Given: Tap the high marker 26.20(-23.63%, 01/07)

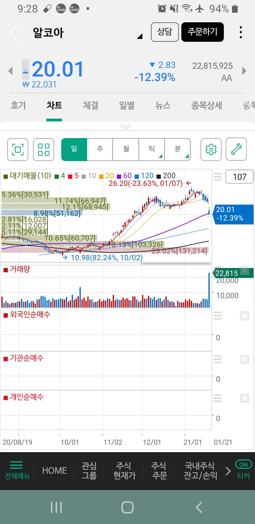Looking at the screenshot, I should pos(146,183).
